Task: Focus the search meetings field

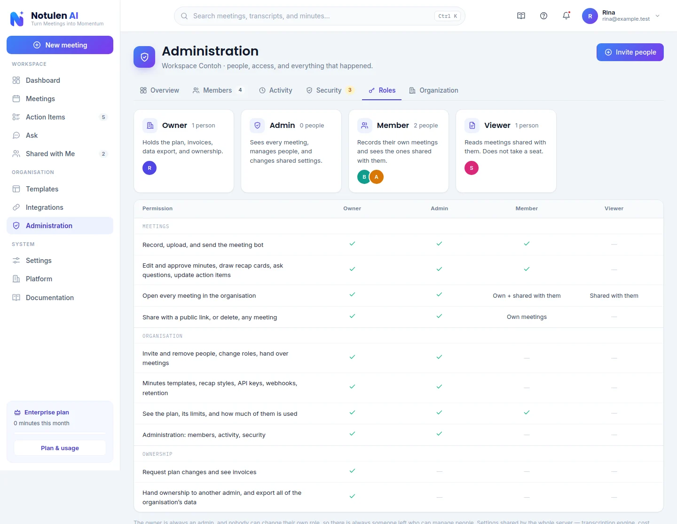Action: click(320, 16)
